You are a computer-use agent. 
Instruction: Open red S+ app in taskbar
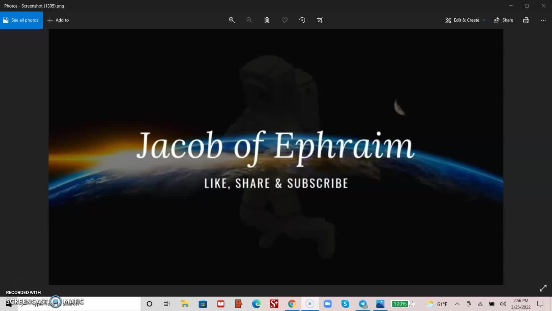[274, 304]
